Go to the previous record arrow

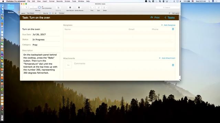(x=23, y=8)
